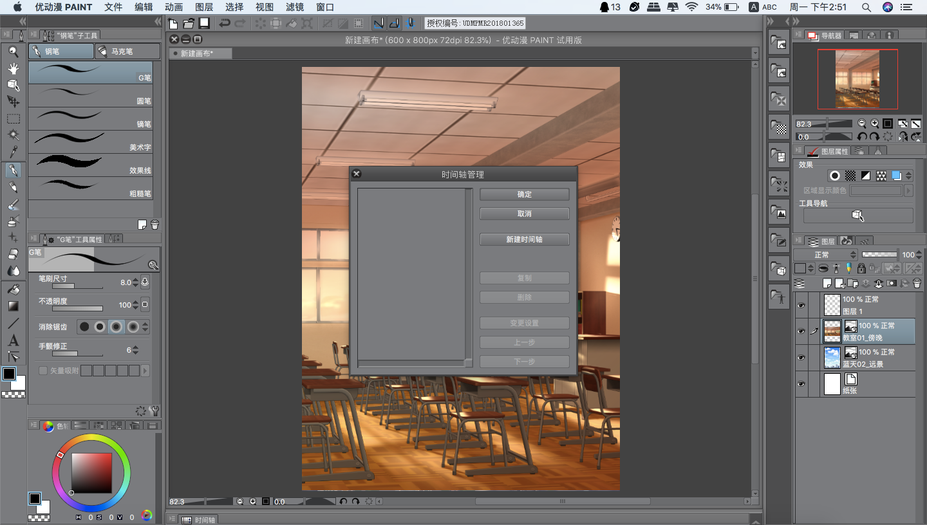Select the airbrush tool
The height and width of the screenshot is (525, 927).
tap(13, 221)
